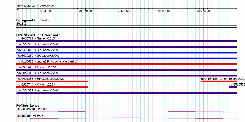Open variant label nsv5491883 (ByrskaBishop2022)
This screenshot has height=122, width=245.
coord(40,79)
